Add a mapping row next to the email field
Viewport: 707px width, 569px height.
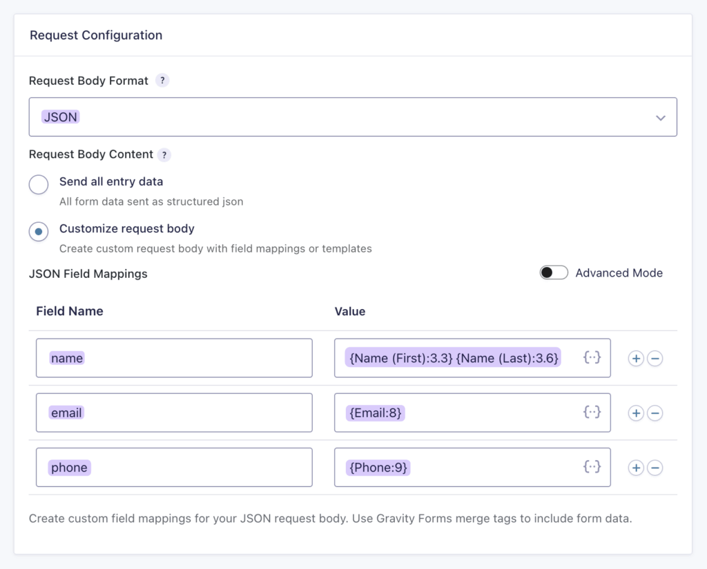[636, 412]
